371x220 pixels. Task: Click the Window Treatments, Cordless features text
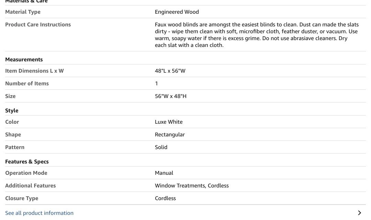click(192, 185)
